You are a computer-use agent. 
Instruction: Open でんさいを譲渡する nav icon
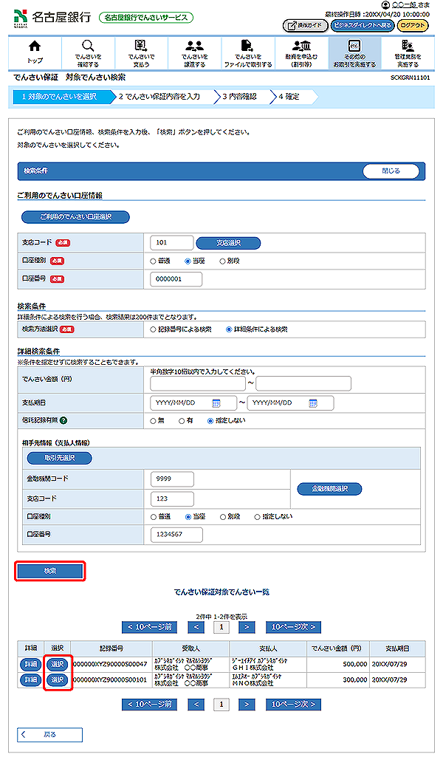(195, 53)
